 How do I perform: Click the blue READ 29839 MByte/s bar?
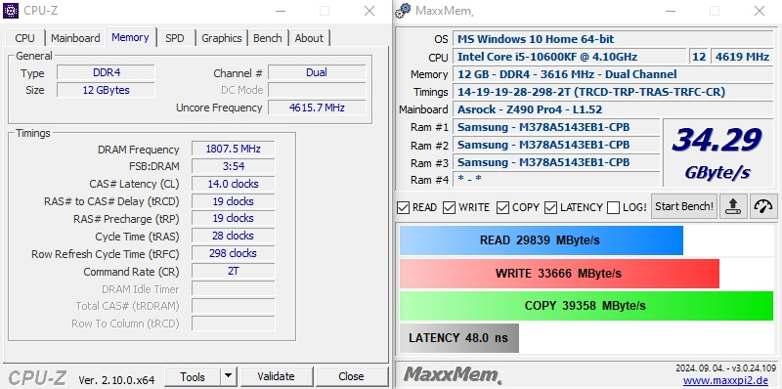542,240
